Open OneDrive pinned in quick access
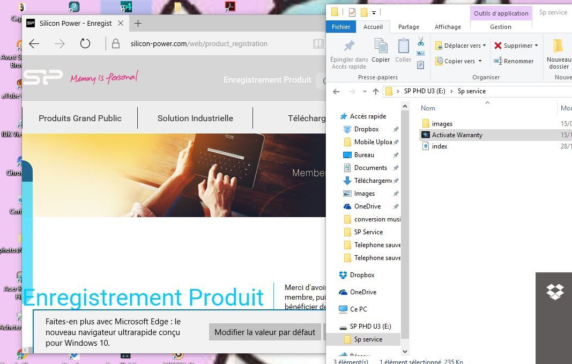Screen dimensions: 572x364 pyautogui.click(x=362, y=206)
